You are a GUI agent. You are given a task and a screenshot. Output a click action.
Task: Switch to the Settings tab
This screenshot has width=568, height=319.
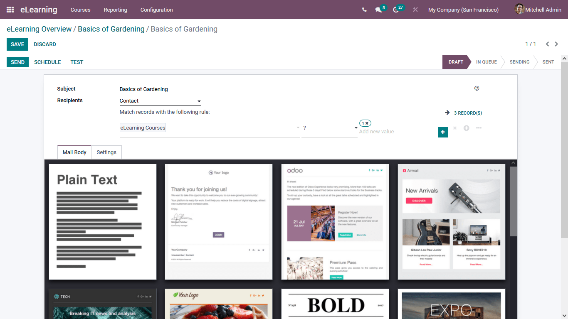point(106,152)
